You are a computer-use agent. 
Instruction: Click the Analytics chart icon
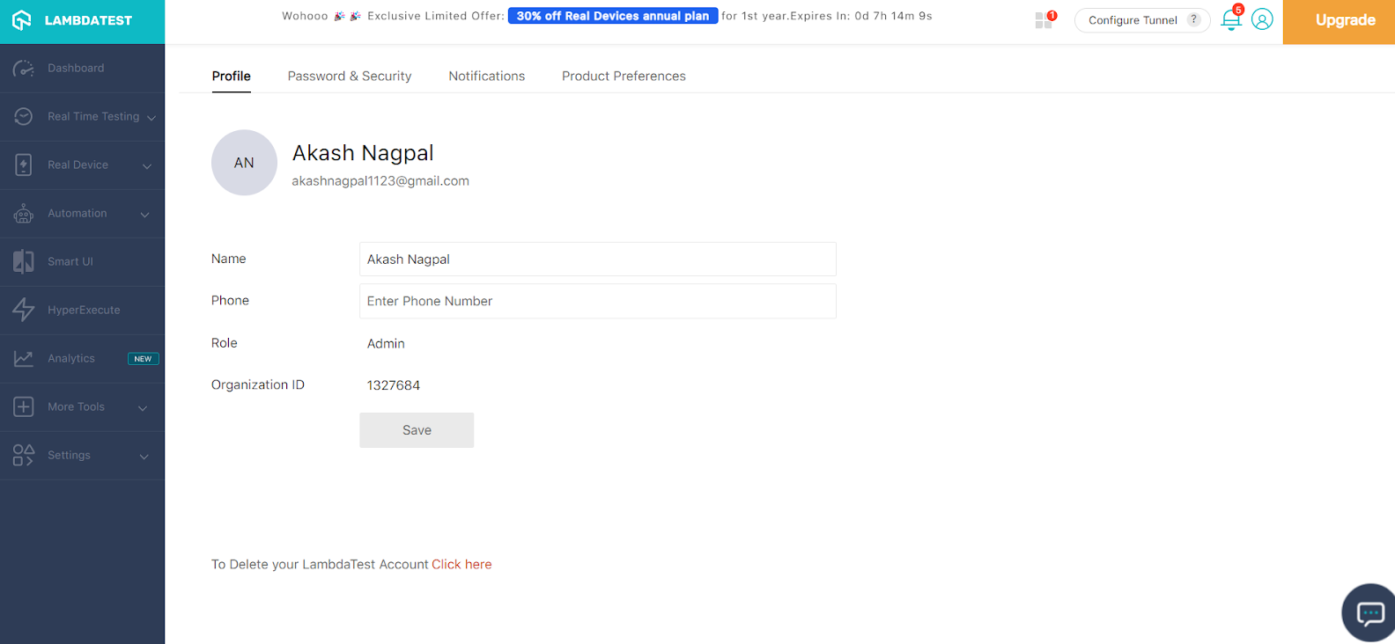click(24, 359)
